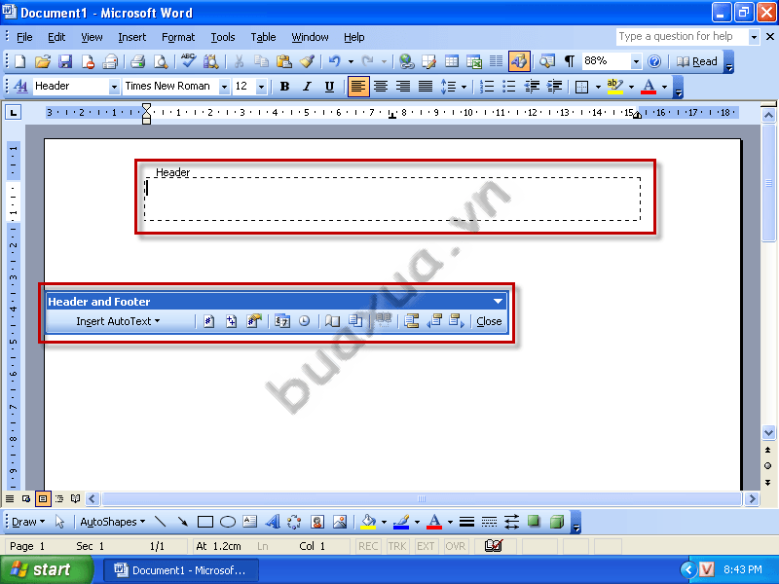The height and width of the screenshot is (584, 779).
Task: Show the next header or footer
Action: coord(457,321)
